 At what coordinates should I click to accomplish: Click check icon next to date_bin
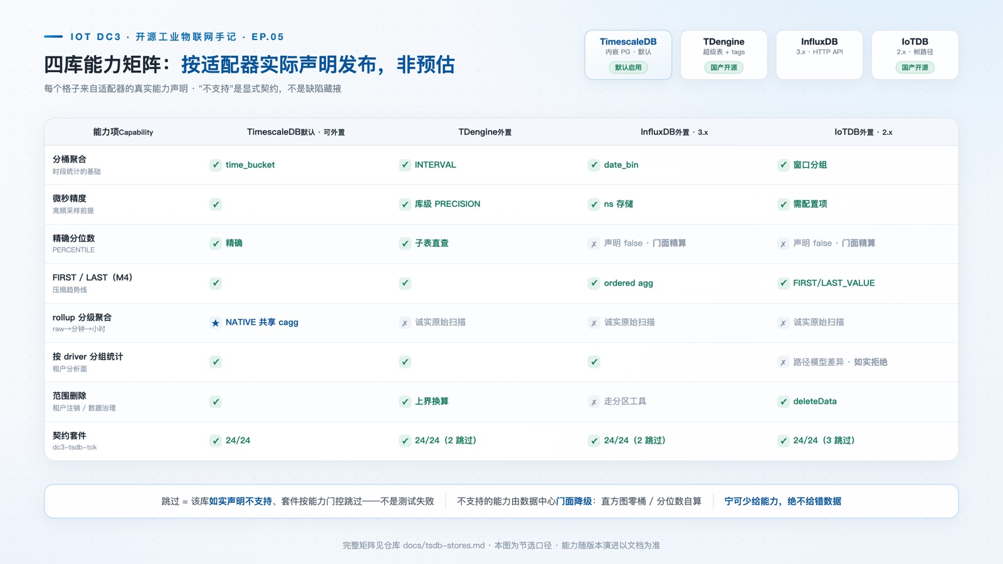pos(594,165)
